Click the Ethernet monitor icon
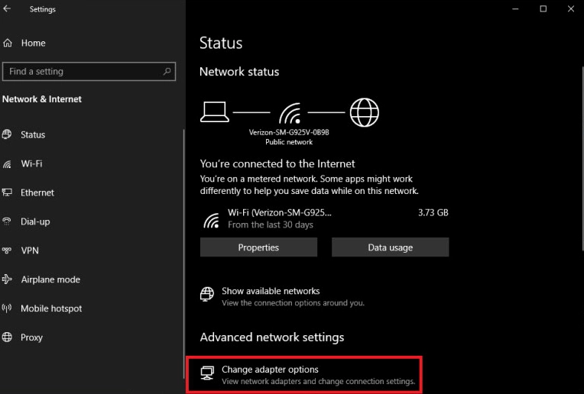Screen dimensions: 584x394 pos(8,193)
